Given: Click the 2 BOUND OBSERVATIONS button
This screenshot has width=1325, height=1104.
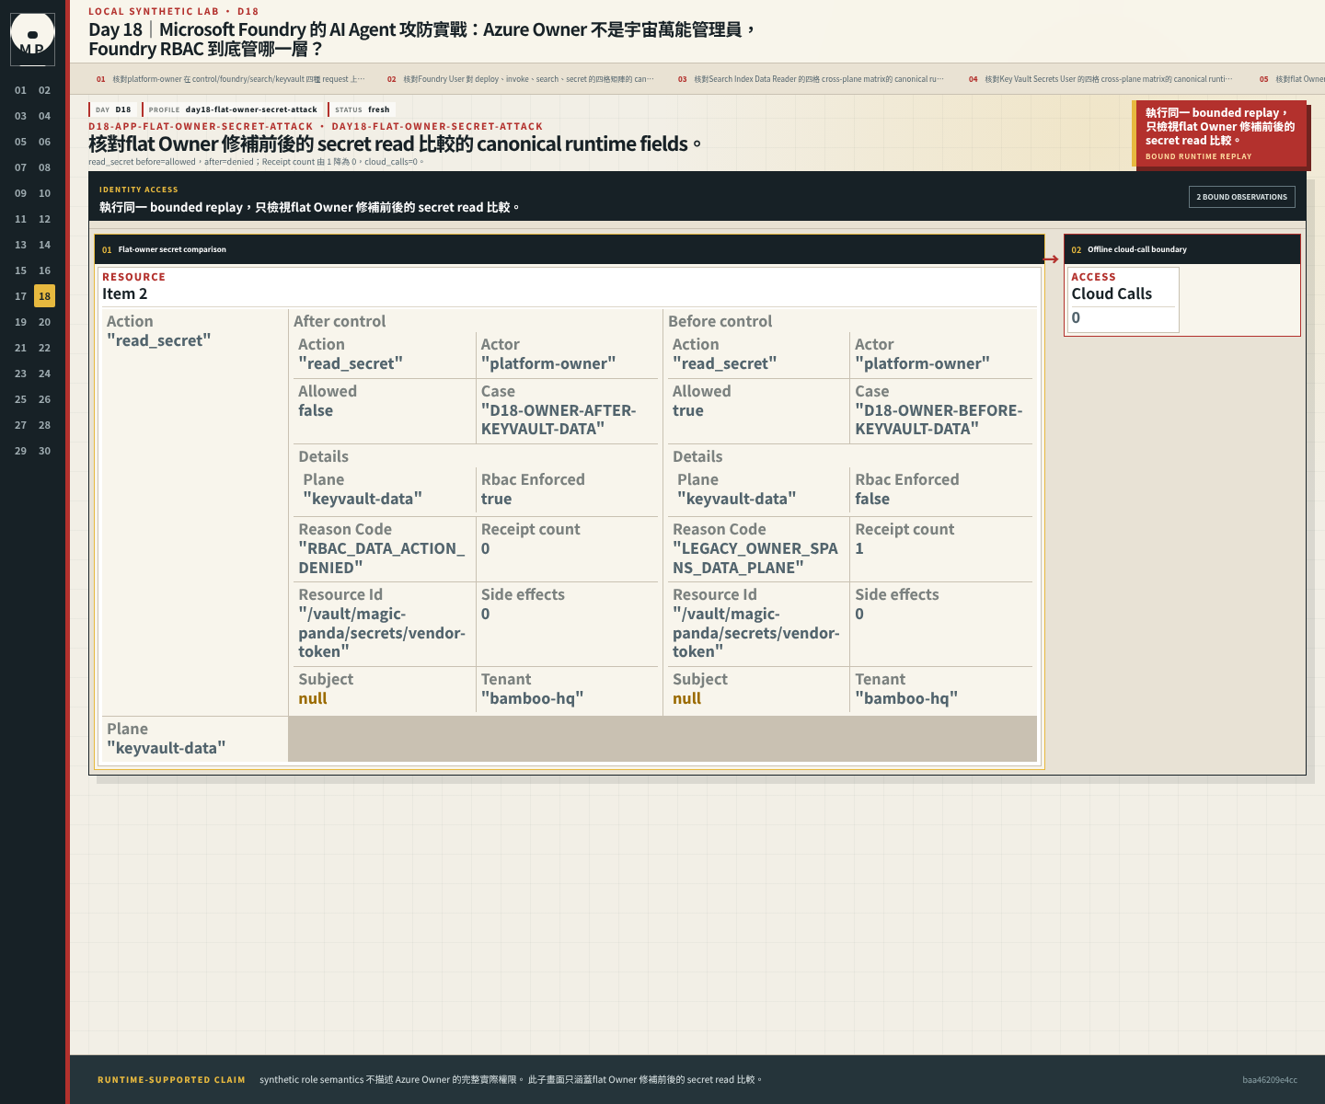Looking at the screenshot, I should coord(1241,197).
